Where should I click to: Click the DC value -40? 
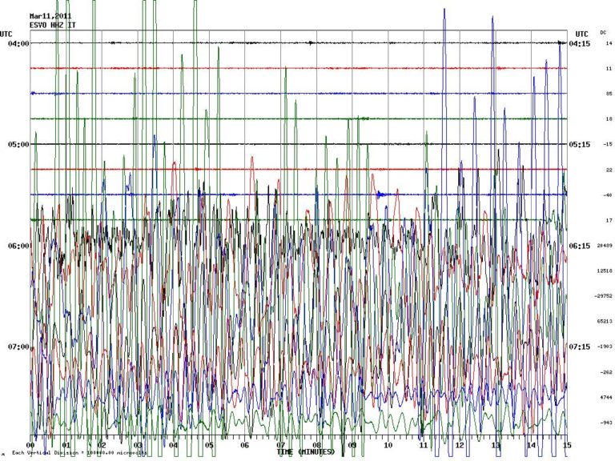click(608, 195)
